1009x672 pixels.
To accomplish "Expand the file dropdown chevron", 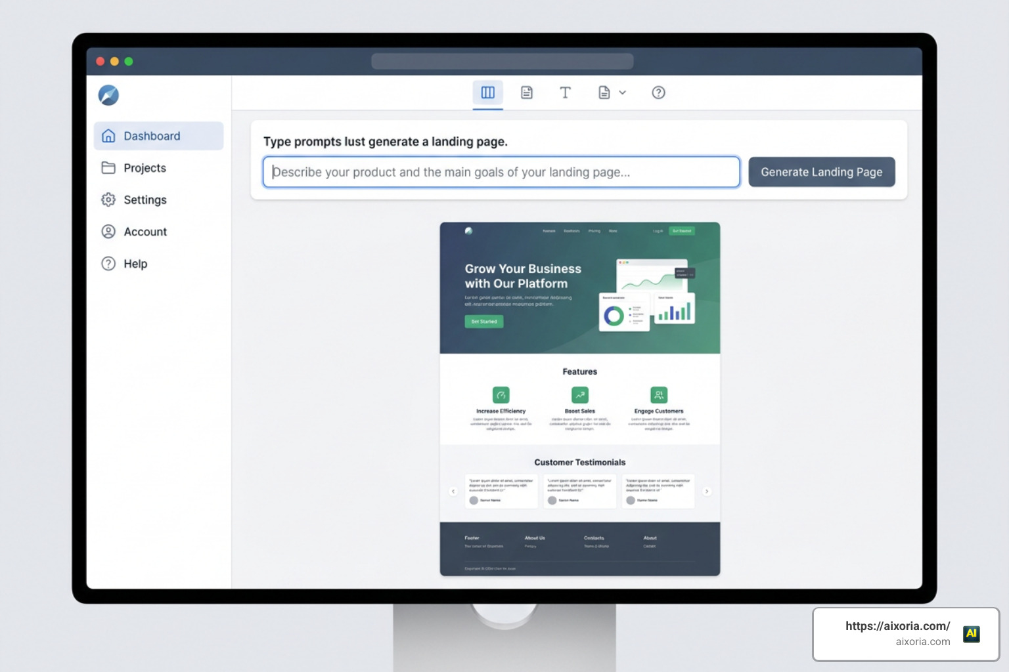I will point(622,93).
